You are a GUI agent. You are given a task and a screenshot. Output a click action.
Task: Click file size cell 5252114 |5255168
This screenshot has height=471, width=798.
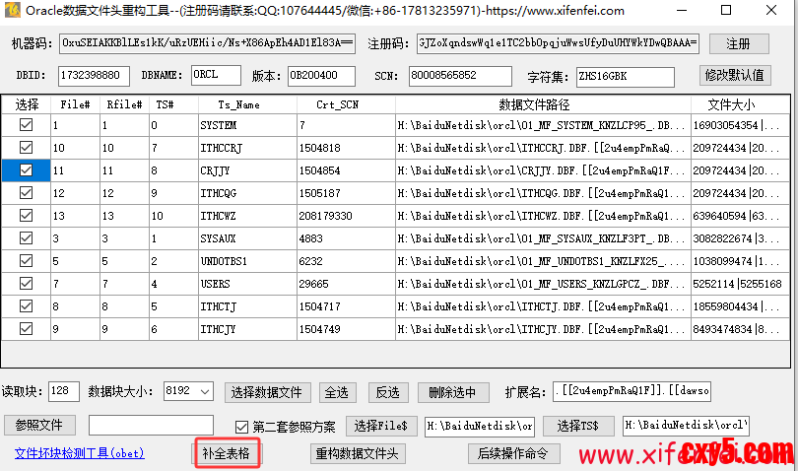pyautogui.click(x=741, y=284)
